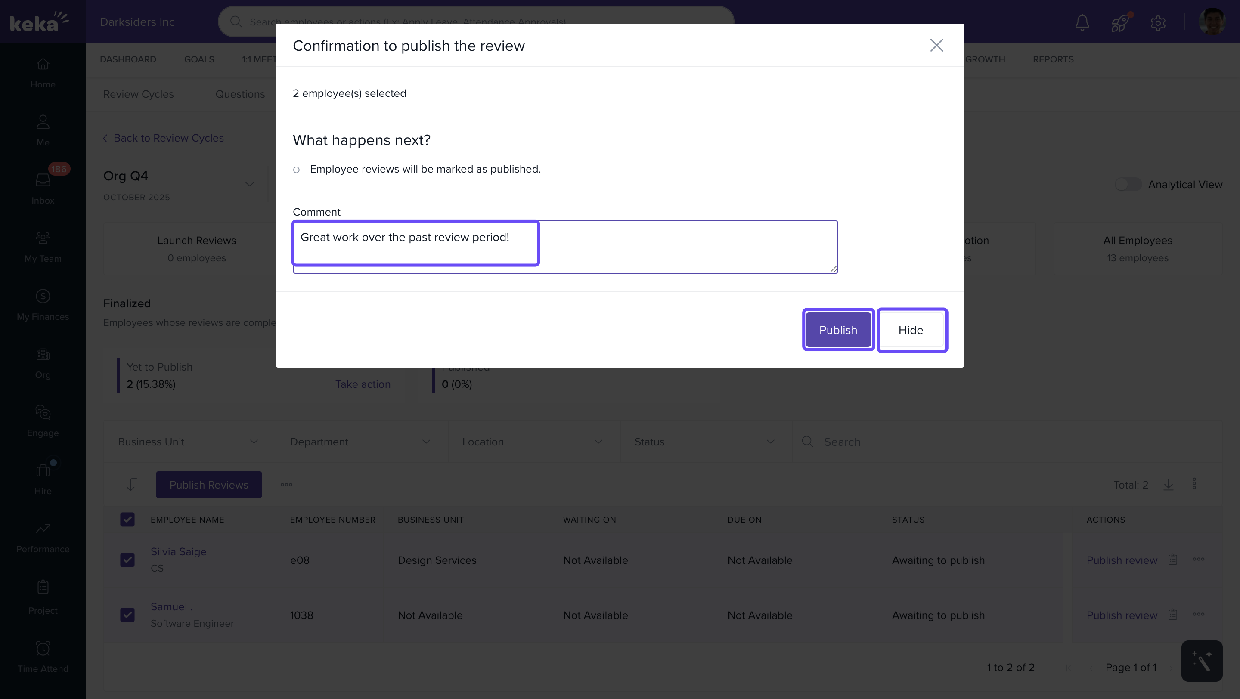Open the GOALS tab
The width and height of the screenshot is (1240, 699).
click(x=199, y=59)
